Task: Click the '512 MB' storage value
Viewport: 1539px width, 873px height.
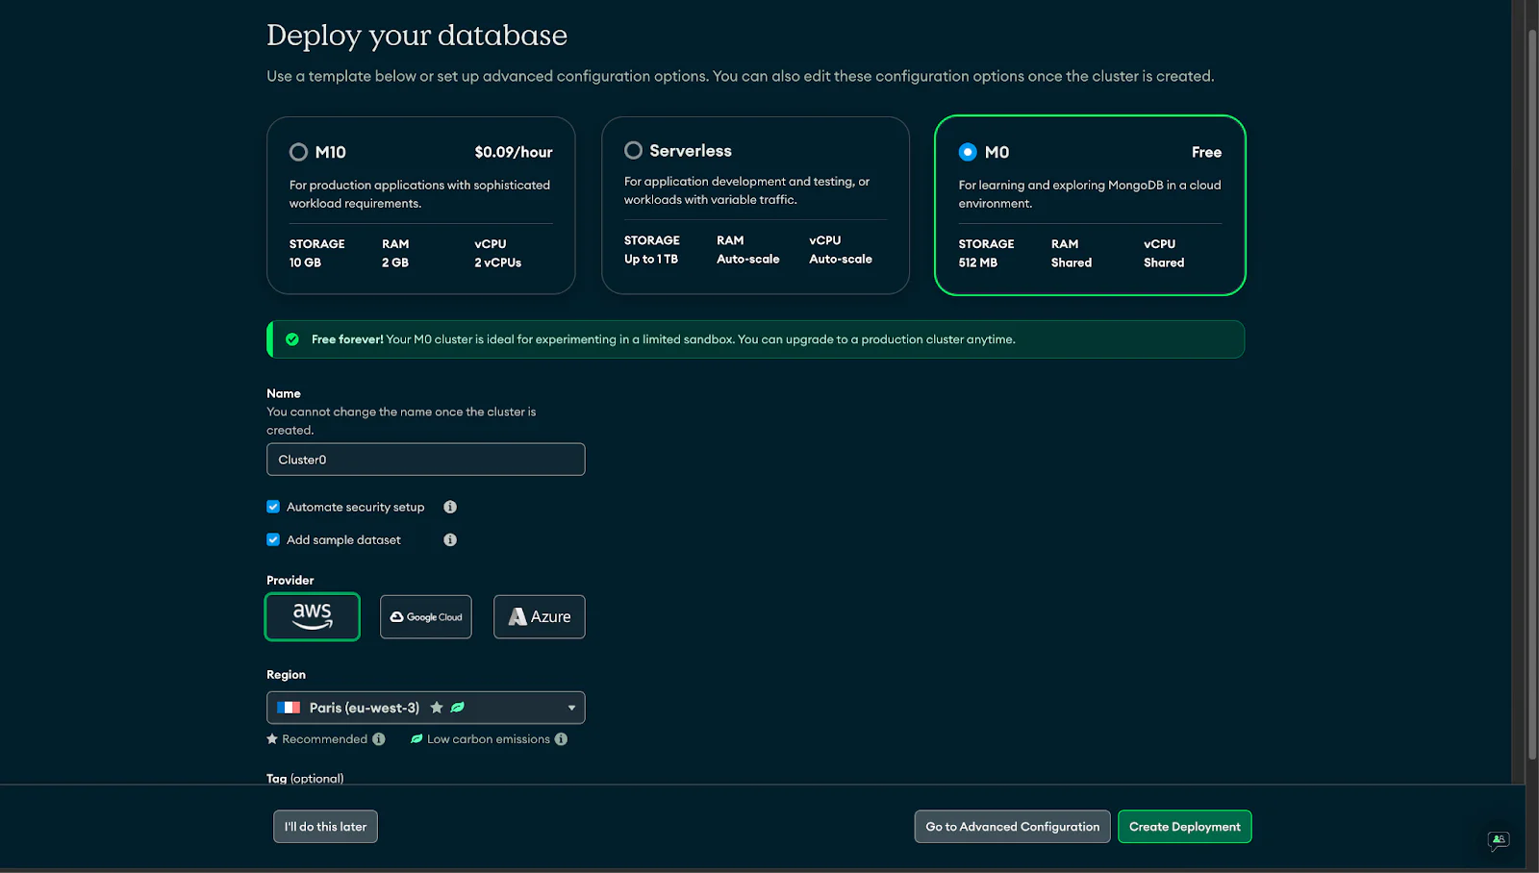Action: [x=978, y=262]
